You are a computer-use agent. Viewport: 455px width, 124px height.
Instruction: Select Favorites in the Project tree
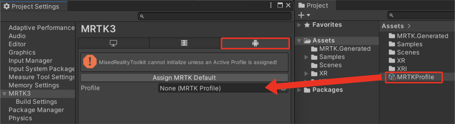tap(327, 25)
